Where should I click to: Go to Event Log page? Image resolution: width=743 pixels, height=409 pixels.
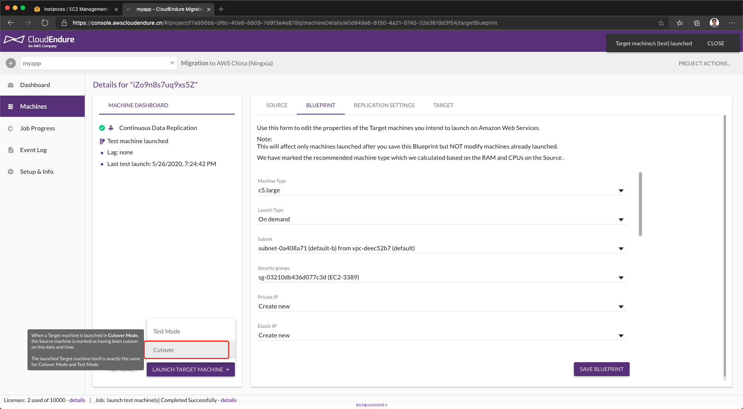[x=33, y=150]
